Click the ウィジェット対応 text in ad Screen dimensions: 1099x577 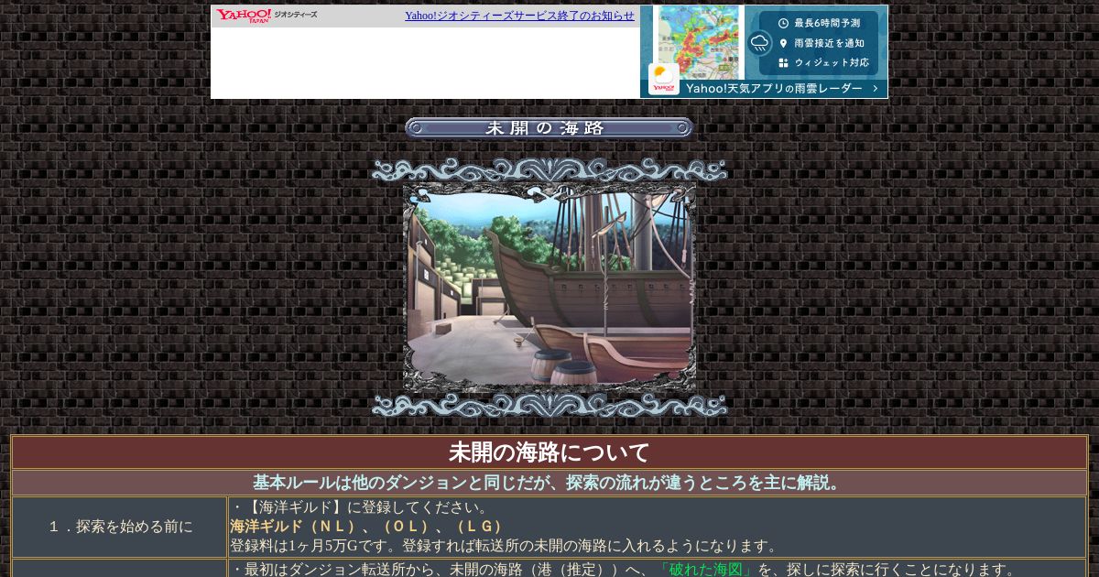click(832, 63)
